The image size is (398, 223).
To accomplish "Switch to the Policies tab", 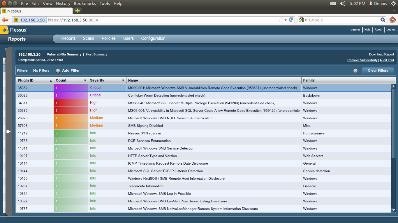I will coord(109,38).
